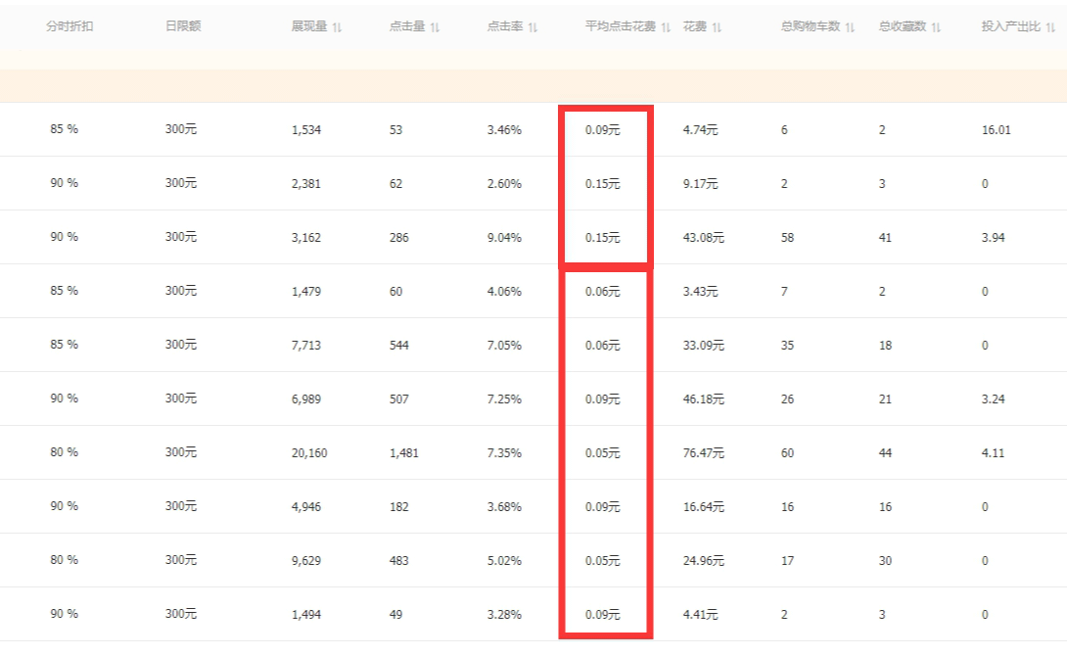Sort the table by 点击率 using its icon
Screen dimensions: 1067x656
click(533, 27)
